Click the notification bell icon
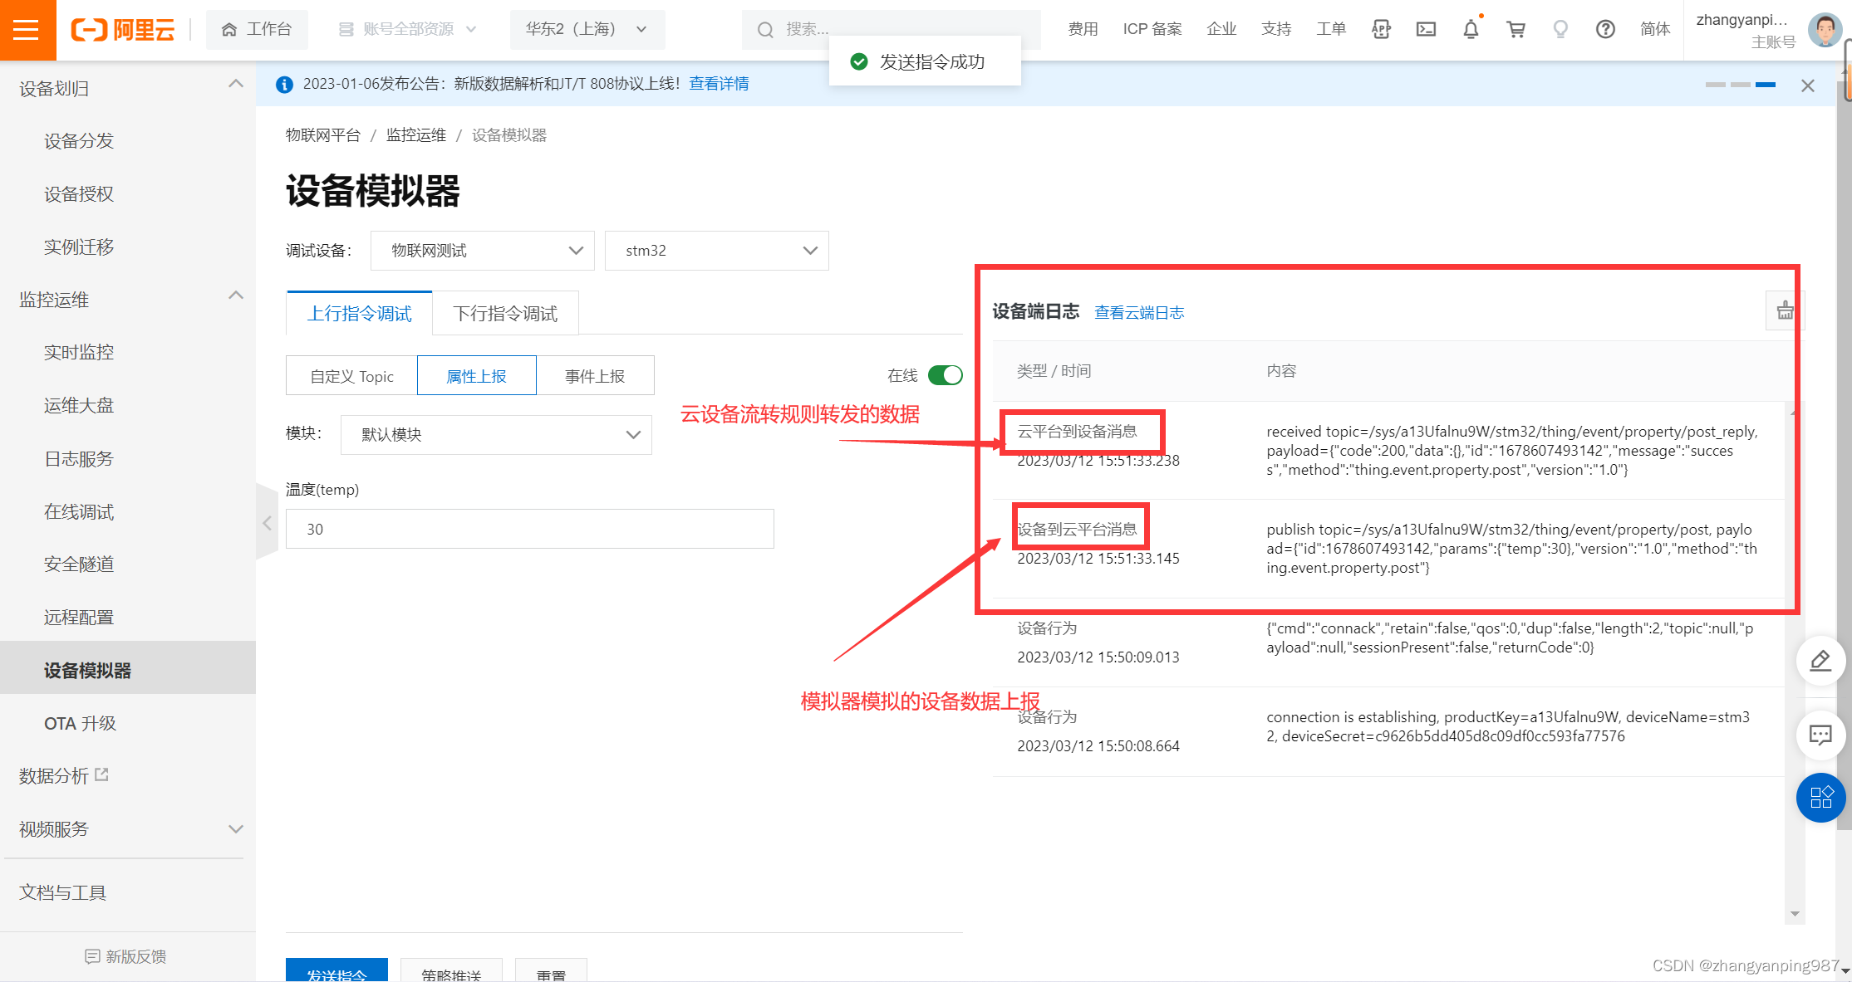 (1471, 29)
